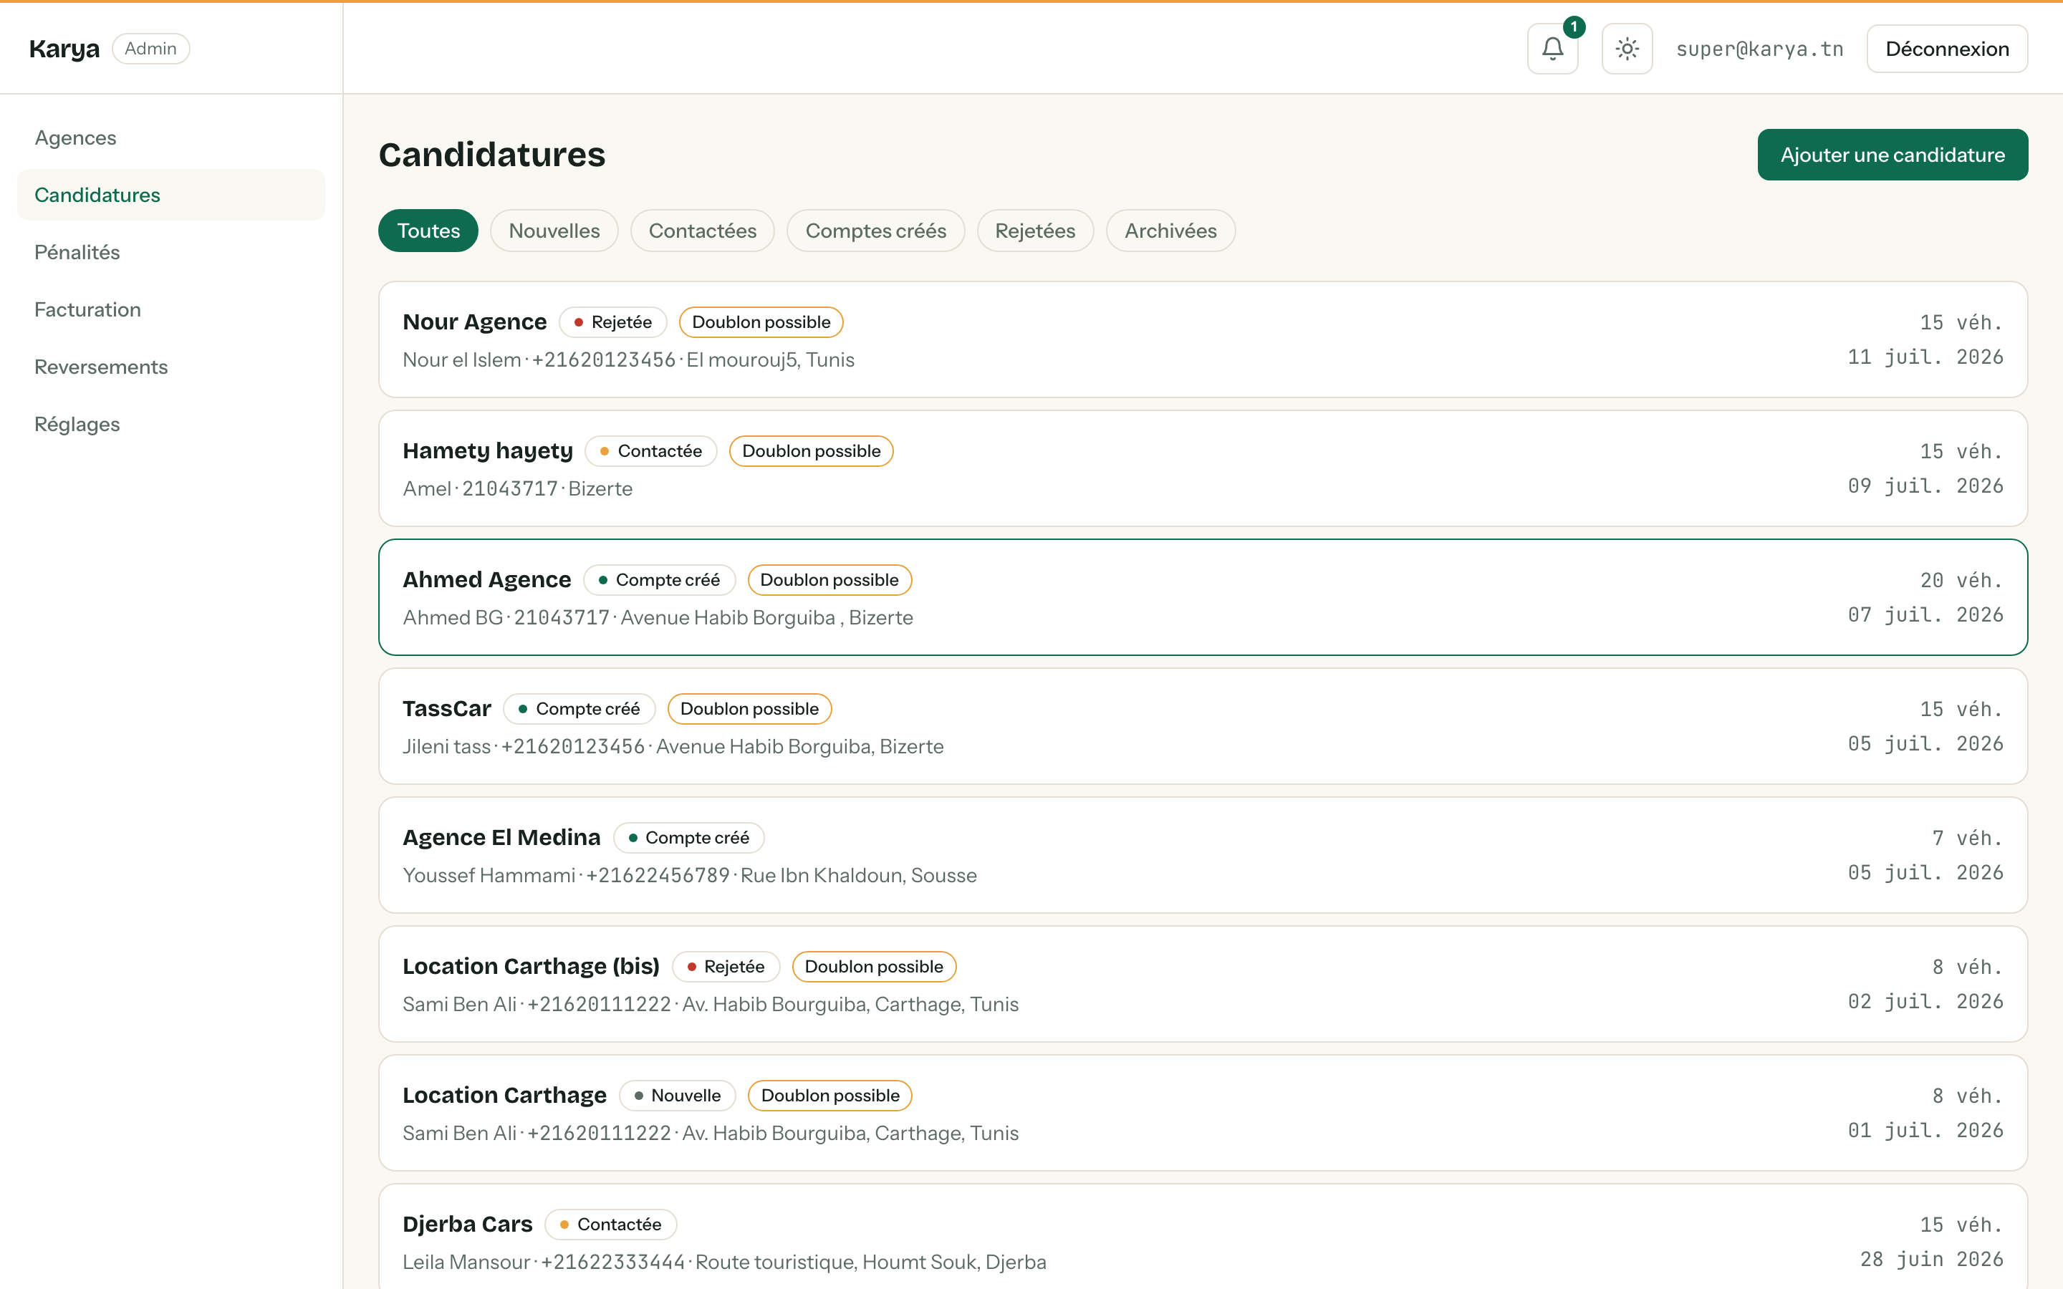Click the 09 juil. 2026 date
Image resolution: width=2063 pixels, height=1289 pixels.
(x=1925, y=486)
